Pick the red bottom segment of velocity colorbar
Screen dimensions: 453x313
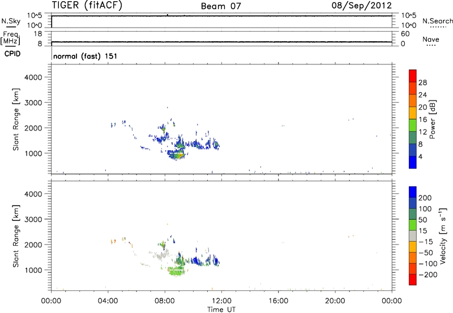tap(413, 280)
